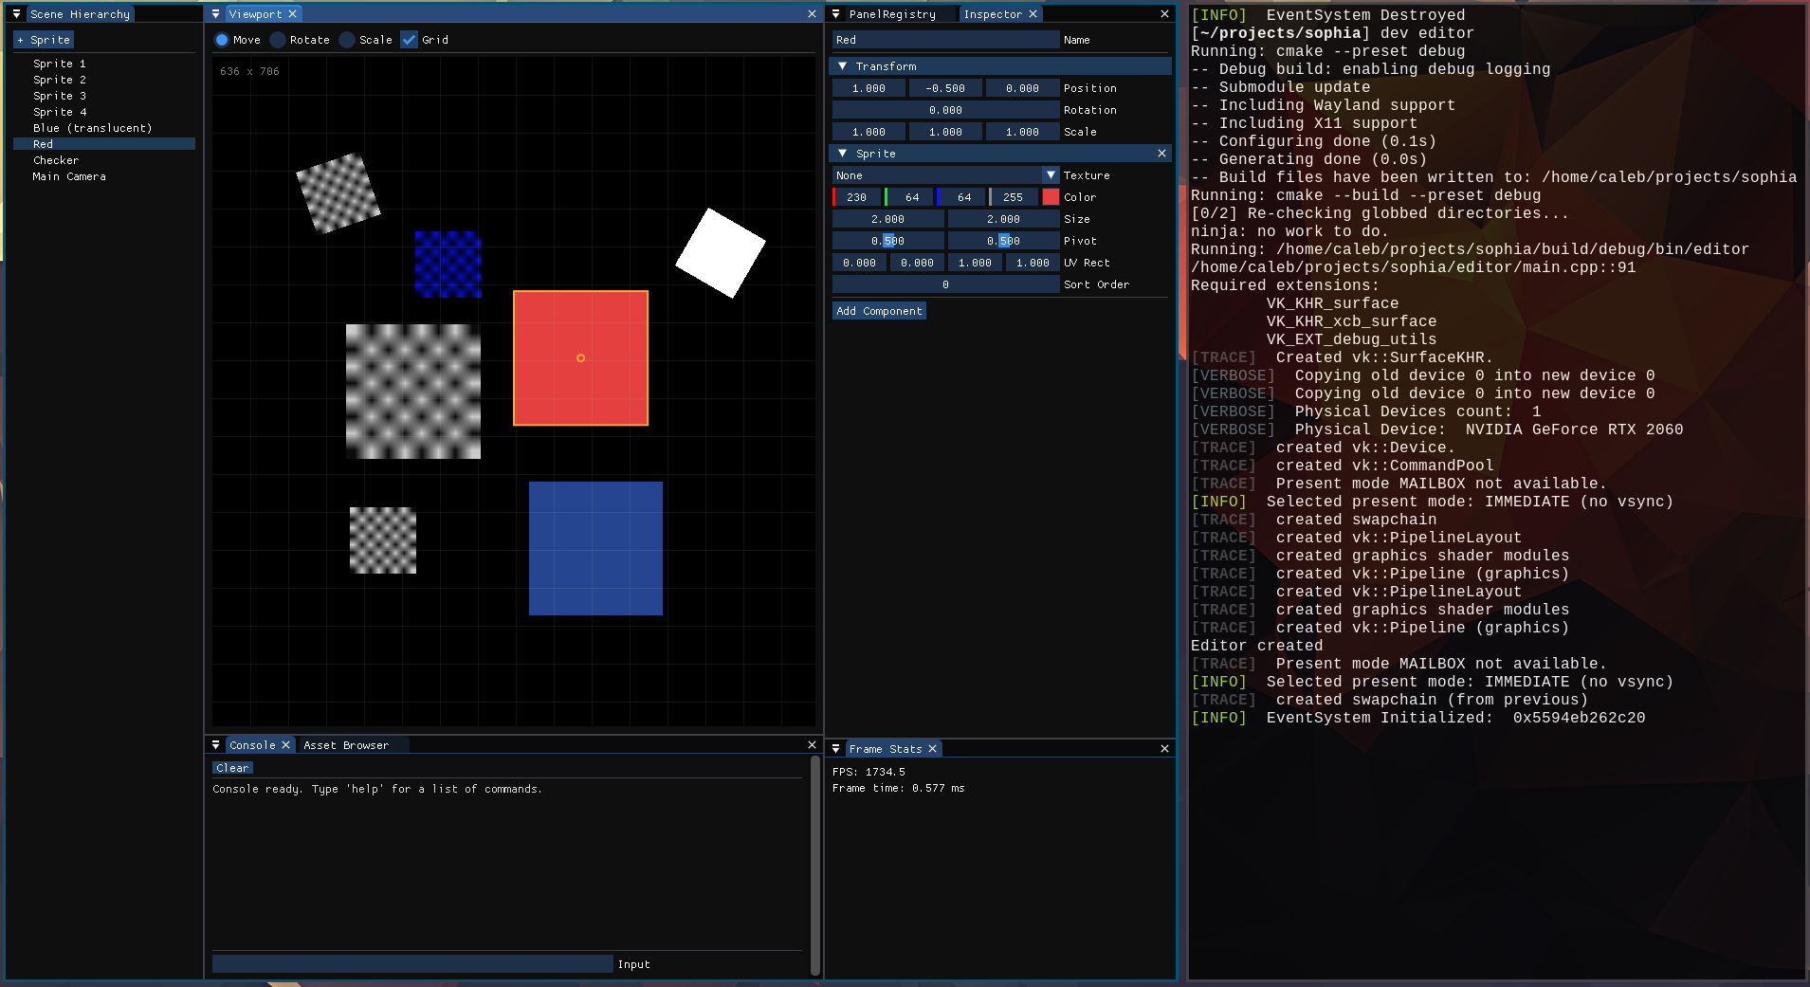
Task: Switch to the Asset Browser tab
Action: tap(346, 745)
